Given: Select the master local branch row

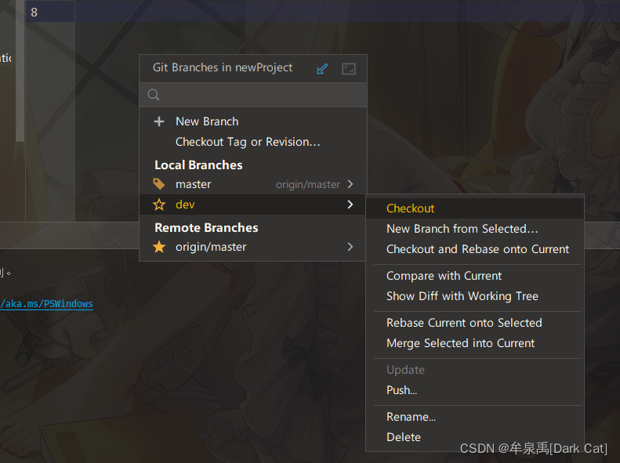Looking at the screenshot, I should (x=253, y=184).
